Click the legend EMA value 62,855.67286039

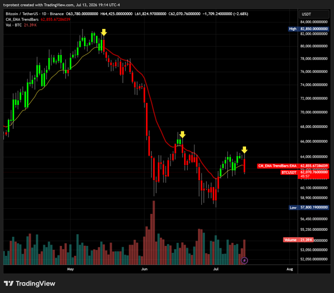point(56,19)
